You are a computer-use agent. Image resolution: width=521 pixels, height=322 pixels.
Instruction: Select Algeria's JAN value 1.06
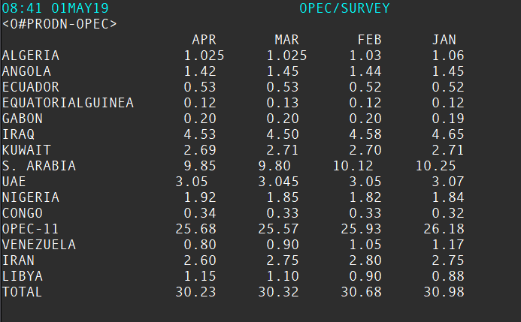pos(448,56)
